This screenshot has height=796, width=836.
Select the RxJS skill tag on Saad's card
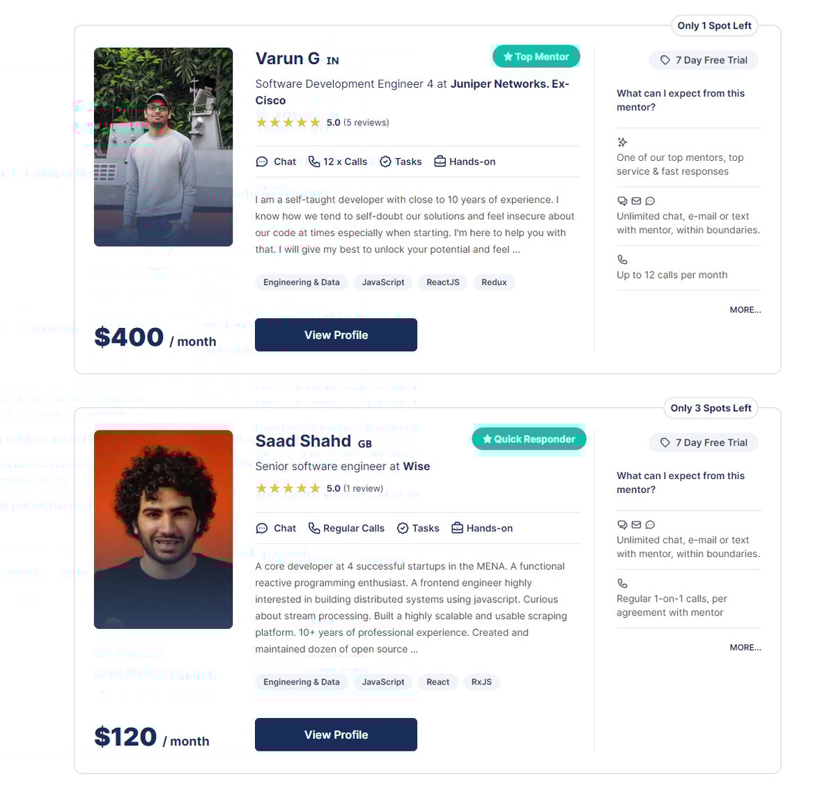(x=481, y=682)
